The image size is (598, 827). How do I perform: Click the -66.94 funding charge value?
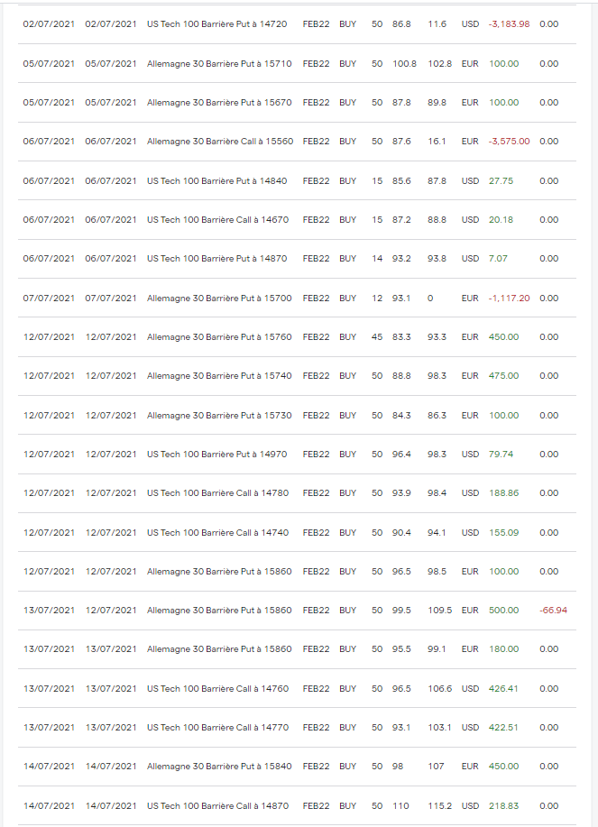[x=553, y=611]
